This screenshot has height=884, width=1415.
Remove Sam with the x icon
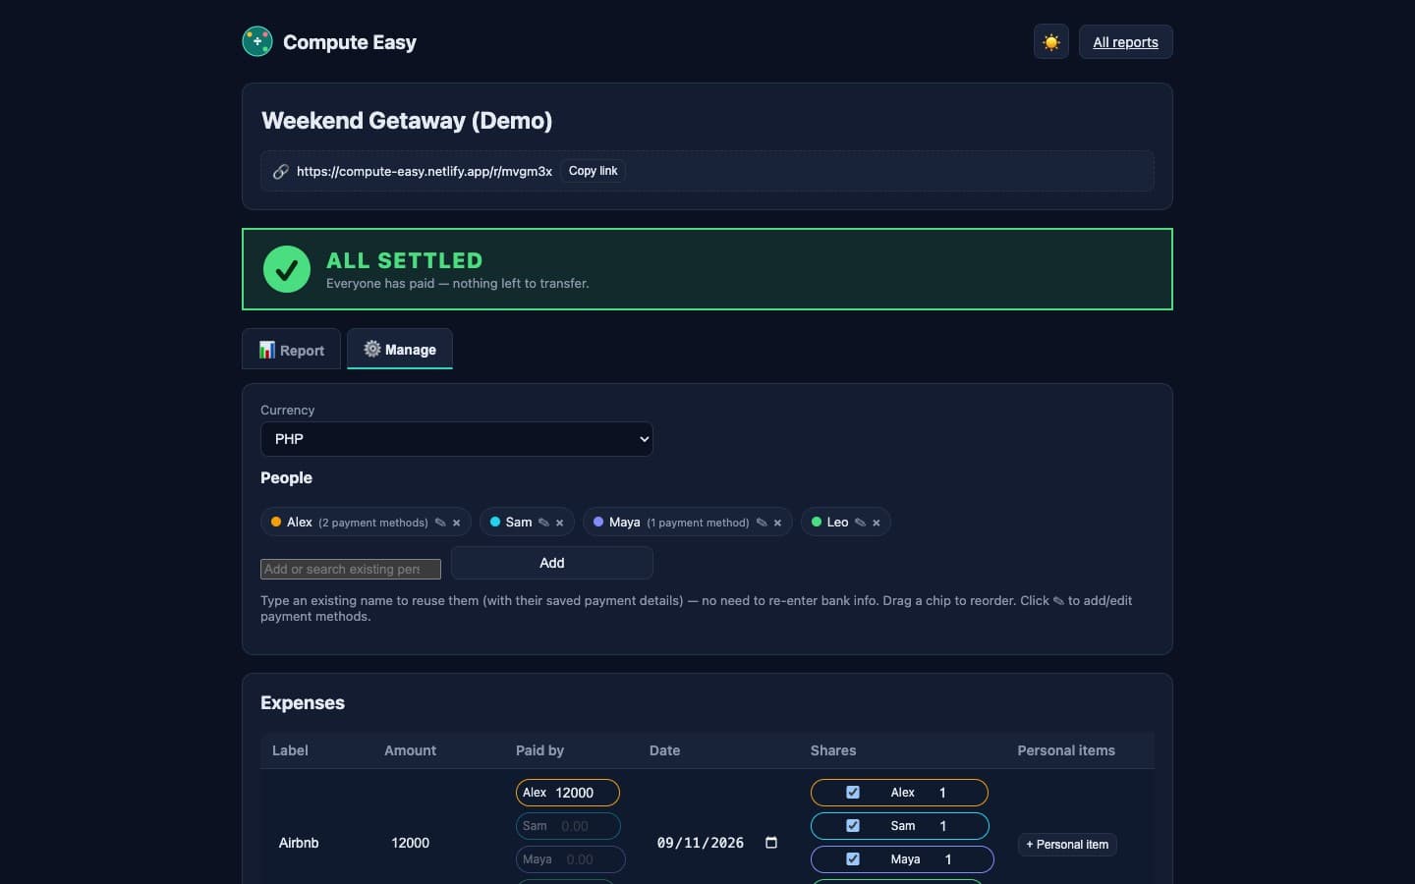tap(559, 523)
